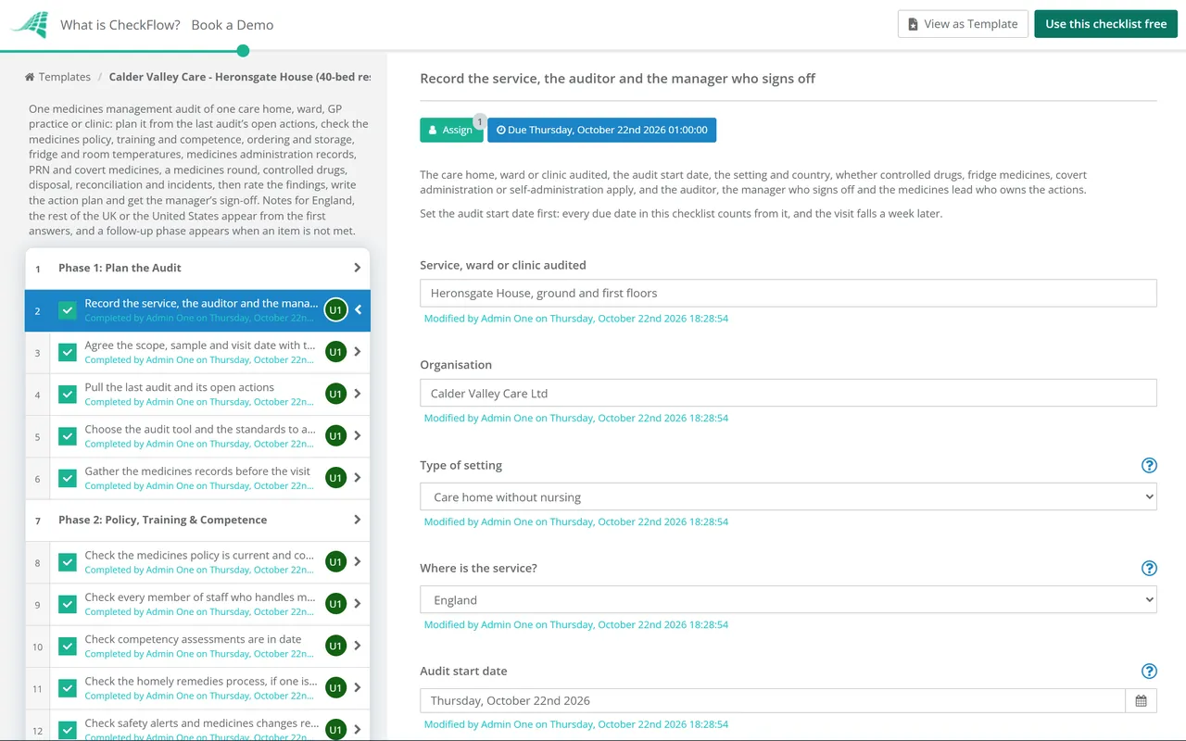Uncheck 'Record the service, the auditor' task

pyautogui.click(x=68, y=310)
